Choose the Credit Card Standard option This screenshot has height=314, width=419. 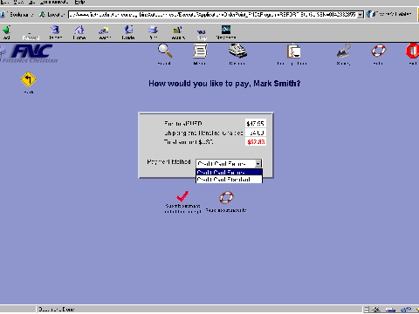[x=229, y=180]
